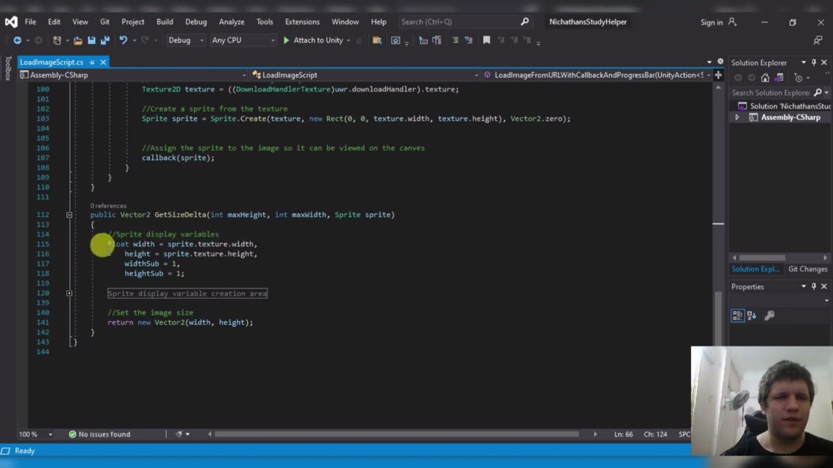Undo the last edit via toolbar

click(x=122, y=40)
